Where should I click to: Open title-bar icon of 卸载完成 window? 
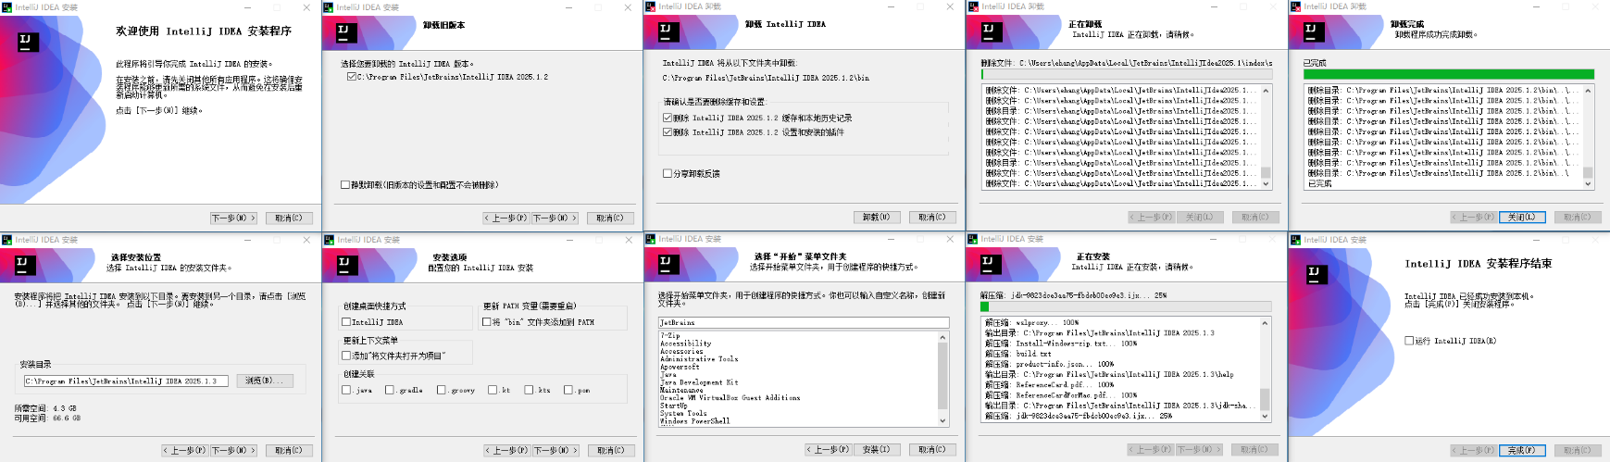(1296, 6)
